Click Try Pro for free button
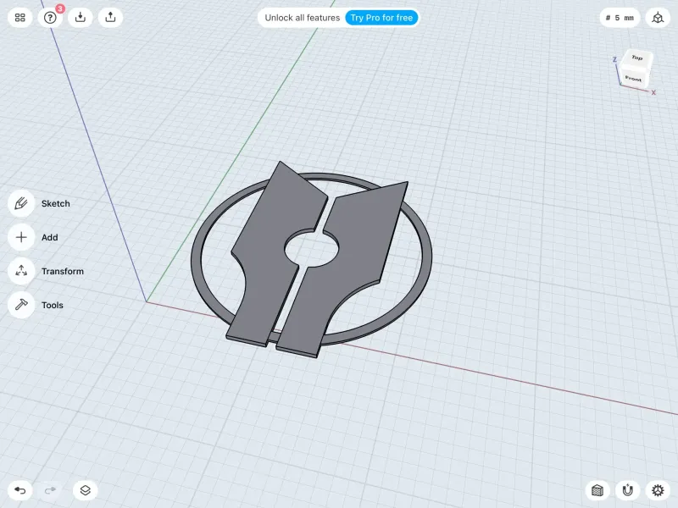 (381, 18)
